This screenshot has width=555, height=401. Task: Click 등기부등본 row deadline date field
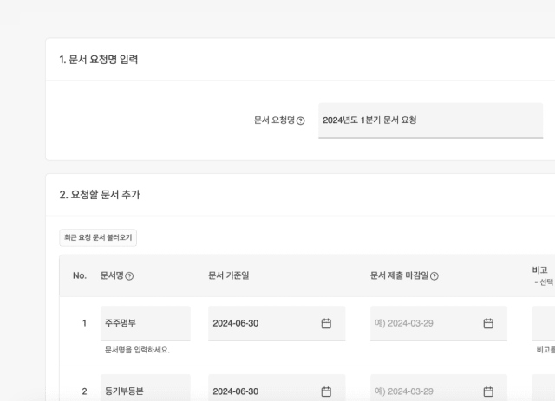click(x=439, y=387)
